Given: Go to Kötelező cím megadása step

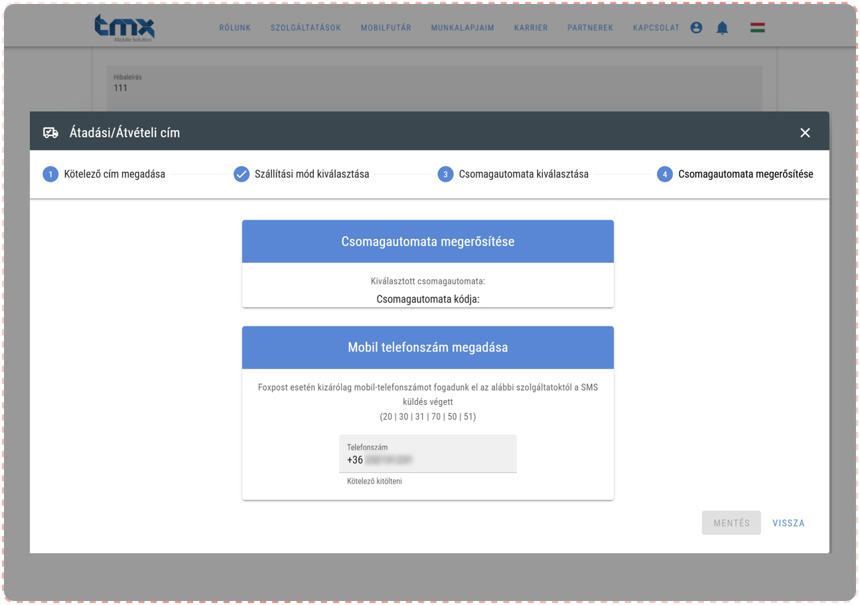Looking at the screenshot, I should click(x=114, y=174).
